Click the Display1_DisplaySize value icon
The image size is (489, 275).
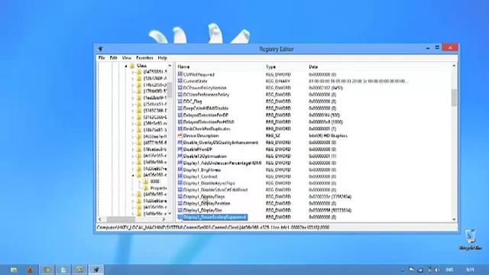(x=180, y=210)
